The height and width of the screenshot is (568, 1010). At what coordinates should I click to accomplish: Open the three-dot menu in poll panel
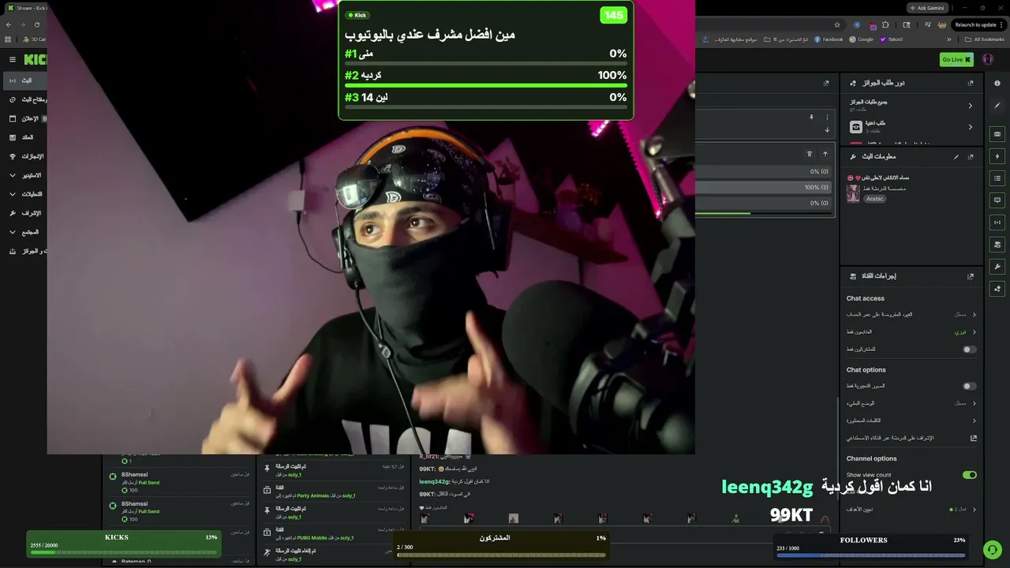coord(827,118)
